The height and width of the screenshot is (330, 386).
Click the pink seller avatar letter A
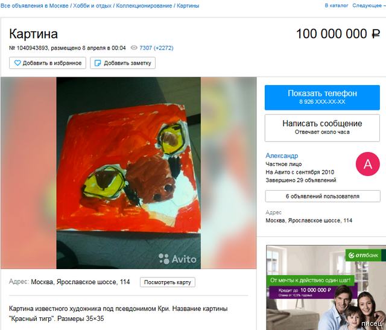point(367,164)
